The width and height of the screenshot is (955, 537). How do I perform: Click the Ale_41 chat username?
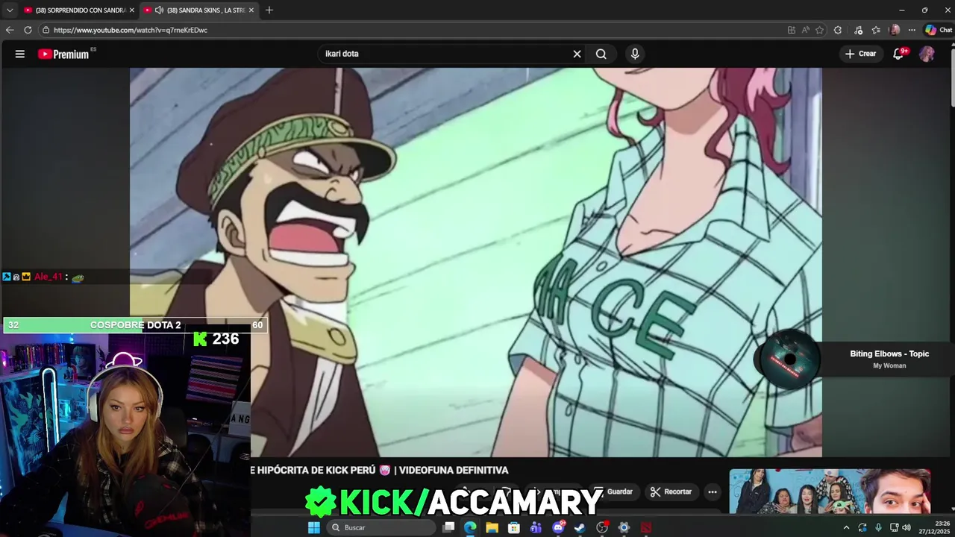coord(48,277)
